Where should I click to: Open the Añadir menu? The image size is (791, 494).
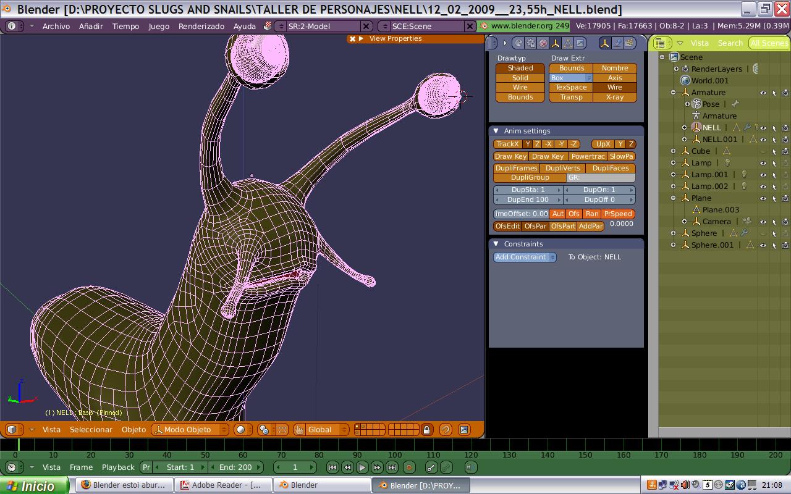click(91, 26)
